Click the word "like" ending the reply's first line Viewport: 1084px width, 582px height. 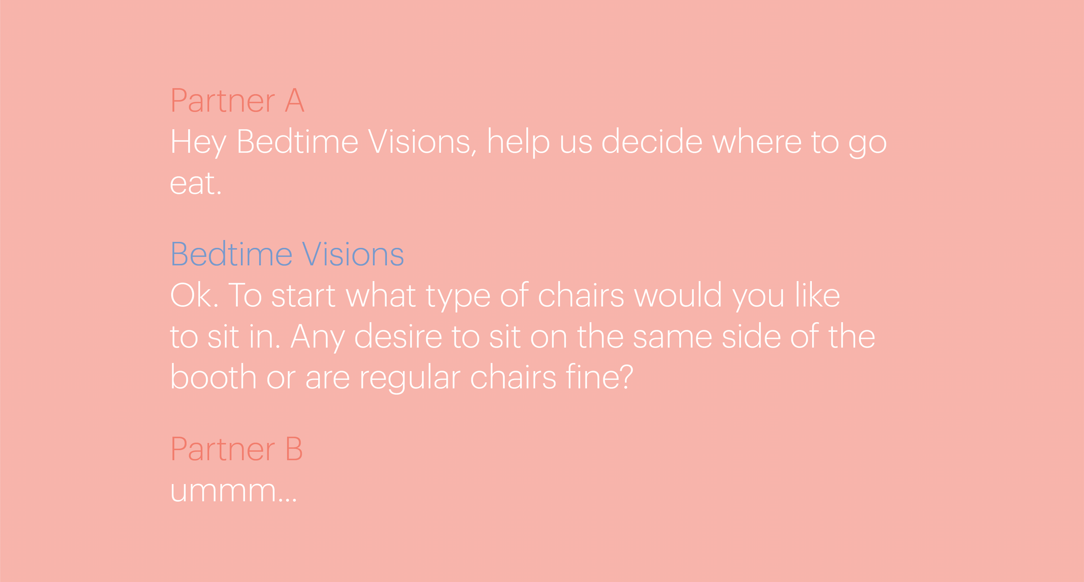(x=818, y=296)
